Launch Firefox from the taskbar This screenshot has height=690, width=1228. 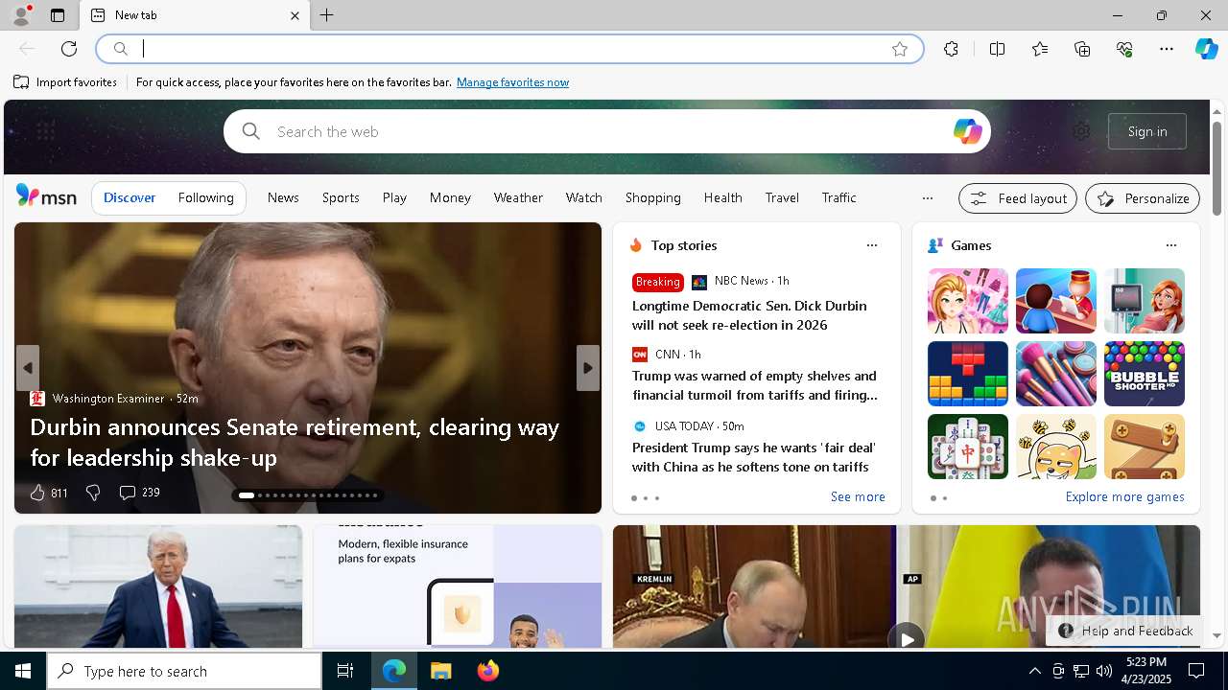pos(488,671)
